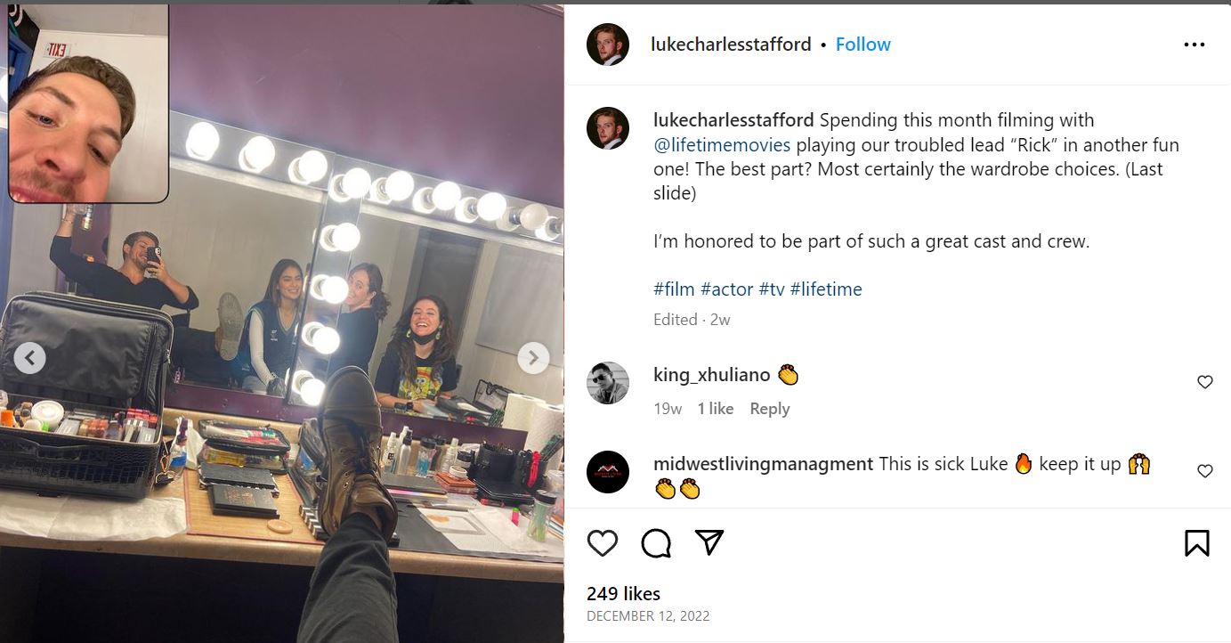Open the comment bubble icon
The image size is (1231, 643).
pyautogui.click(x=656, y=542)
